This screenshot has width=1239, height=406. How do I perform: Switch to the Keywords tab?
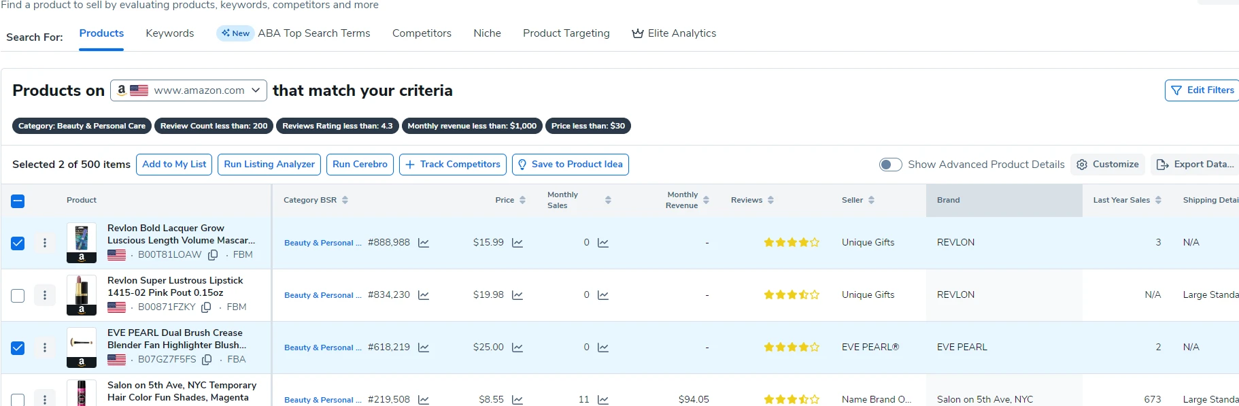(x=169, y=33)
